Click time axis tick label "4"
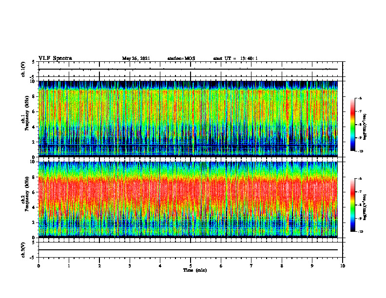 pos(160,266)
